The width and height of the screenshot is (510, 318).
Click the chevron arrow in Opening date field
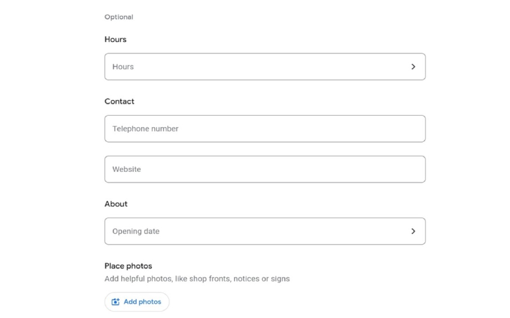413,232
